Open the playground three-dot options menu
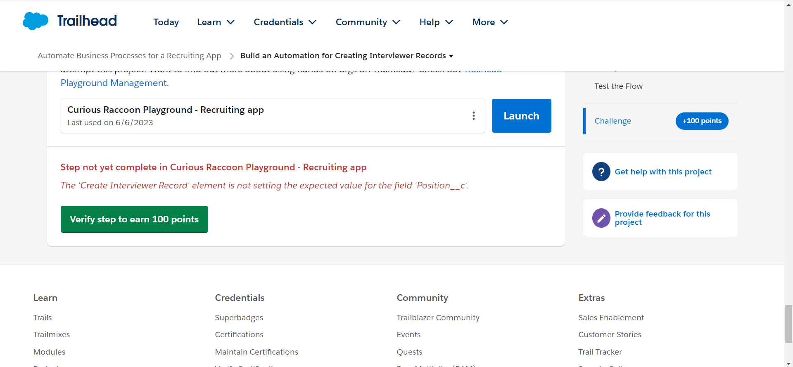 point(474,116)
